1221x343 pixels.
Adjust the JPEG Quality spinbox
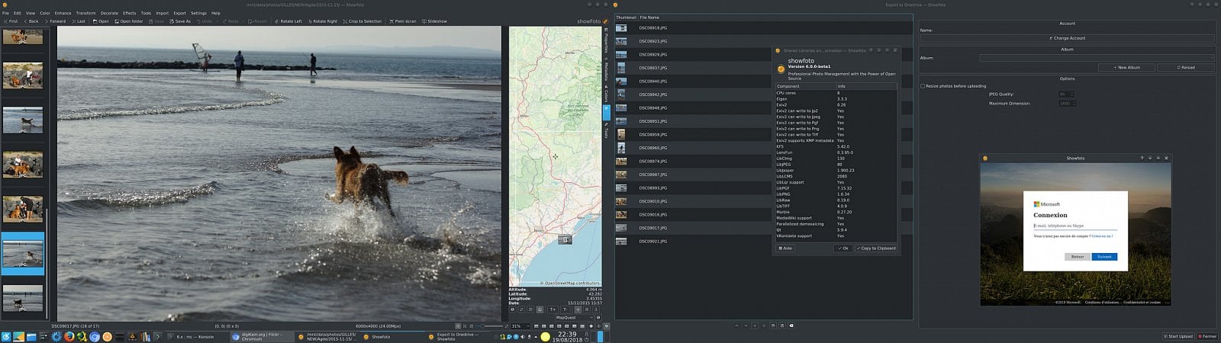(x=1066, y=95)
